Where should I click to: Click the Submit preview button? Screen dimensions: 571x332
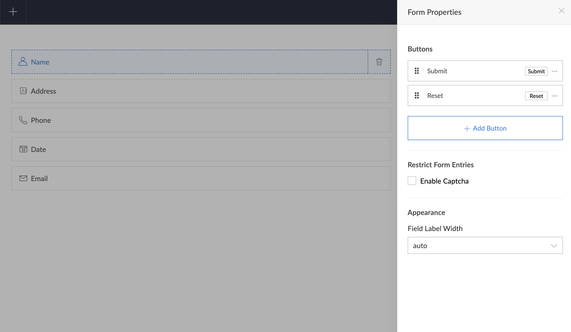[536, 71]
